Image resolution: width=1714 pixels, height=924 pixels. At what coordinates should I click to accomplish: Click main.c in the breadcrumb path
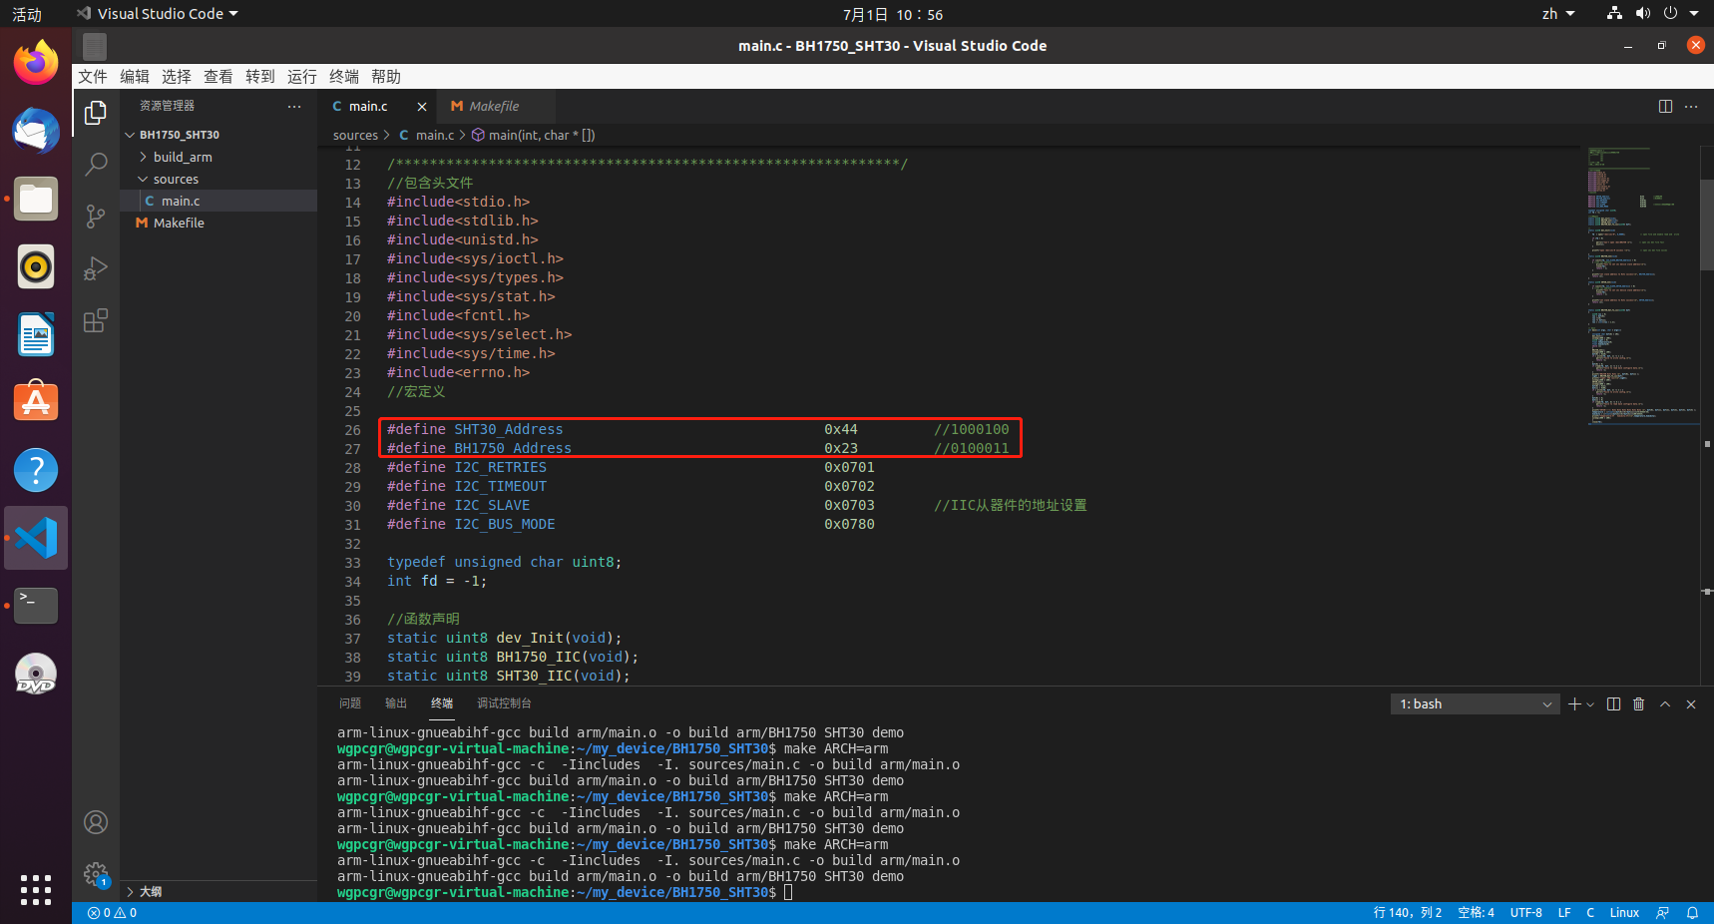(427, 136)
